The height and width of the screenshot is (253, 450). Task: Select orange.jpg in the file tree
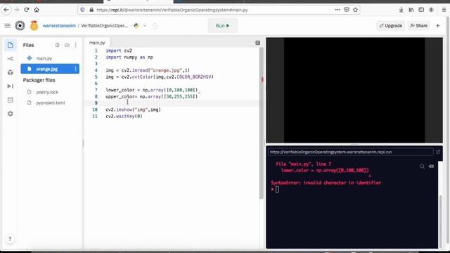tap(46, 69)
